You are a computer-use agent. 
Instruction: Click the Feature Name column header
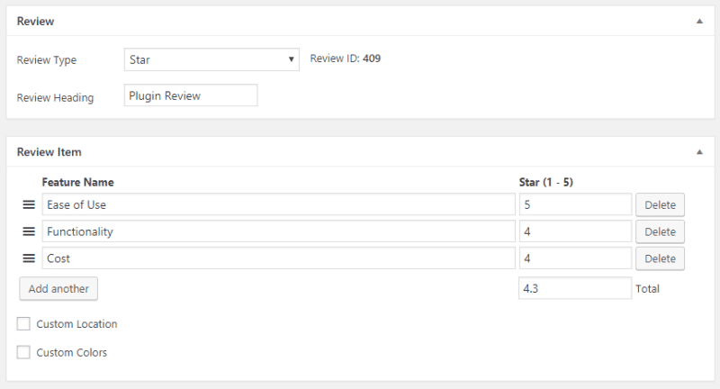pos(78,182)
